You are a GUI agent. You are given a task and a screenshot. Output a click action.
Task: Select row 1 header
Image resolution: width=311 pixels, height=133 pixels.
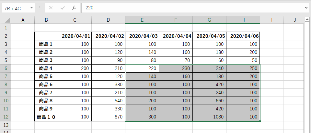point(6,28)
